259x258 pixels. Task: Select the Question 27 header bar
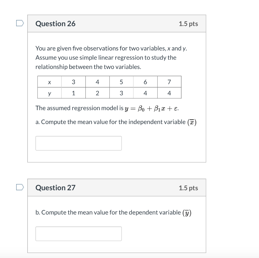point(117,187)
